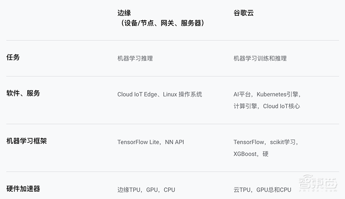Click the TensorFlow,scikit学习 text line
The image size is (345, 199).
(x=266, y=142)
